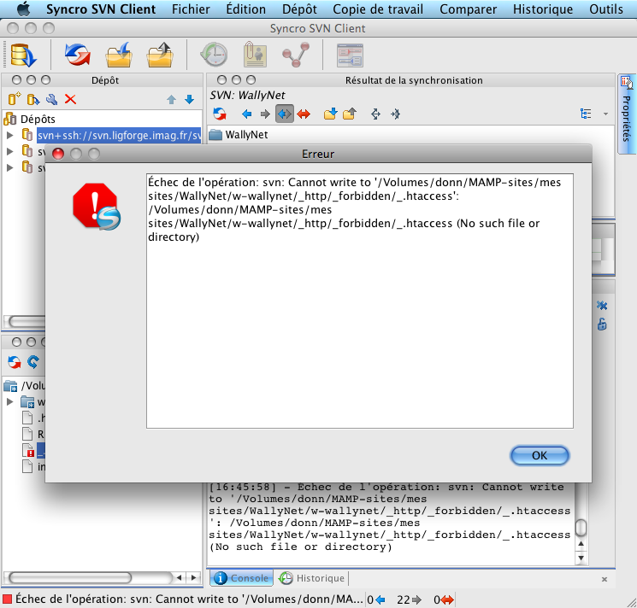This screenshot has width=637, height=608.
Task: Click the expand all icon in sync toolbar
Action: 375,114
